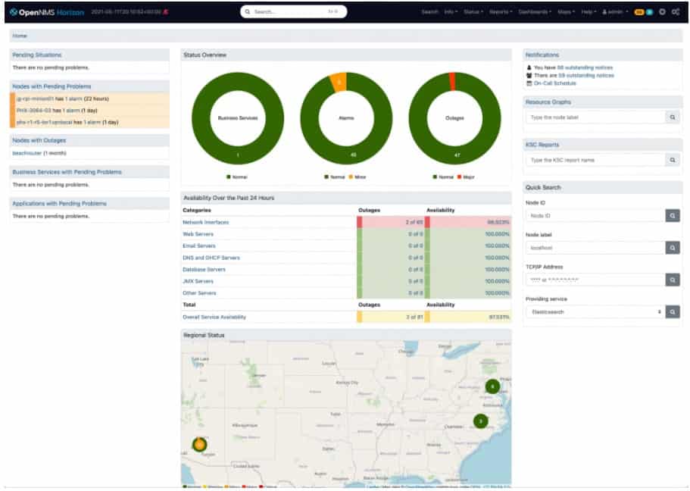Click the Providing service search magnifier button

[x=673, y=311]
